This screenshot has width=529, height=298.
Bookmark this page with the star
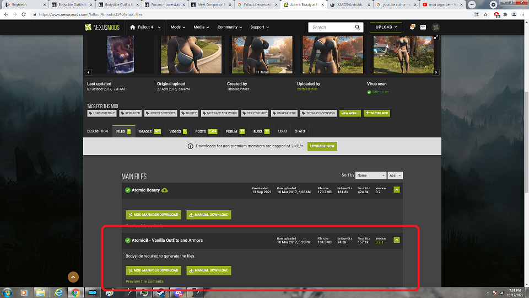tap(485, 14)
